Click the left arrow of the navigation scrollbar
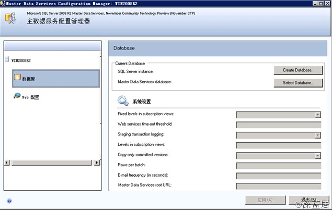Screen dimensions: 332x211 (7, 163)
